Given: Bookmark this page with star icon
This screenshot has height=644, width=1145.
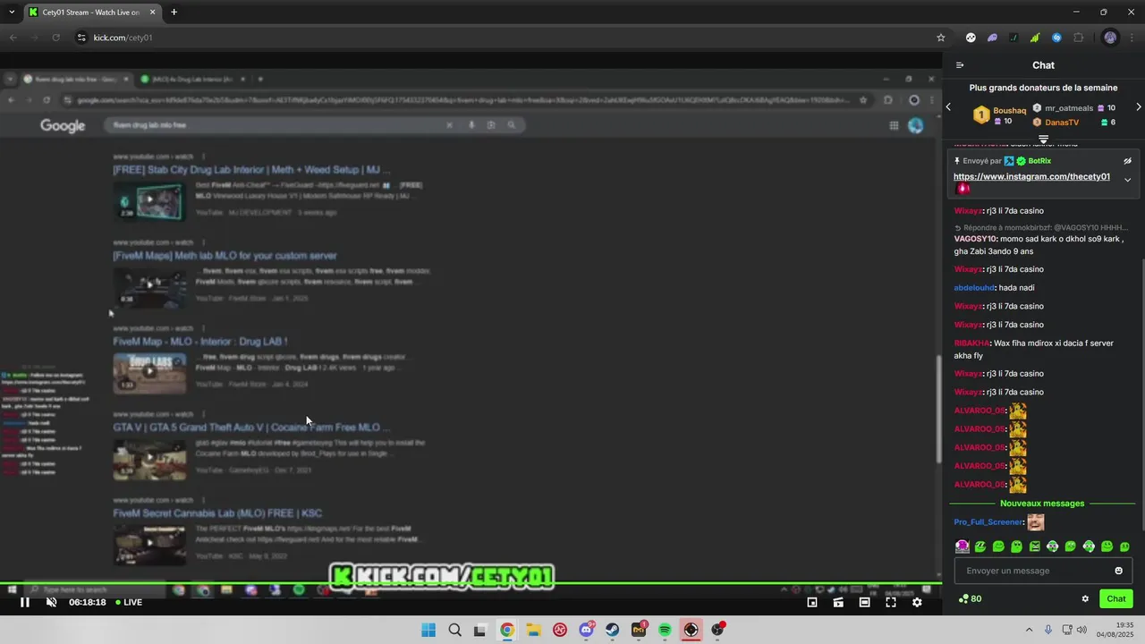Looking at the screenshot, I should coord(940,38).
